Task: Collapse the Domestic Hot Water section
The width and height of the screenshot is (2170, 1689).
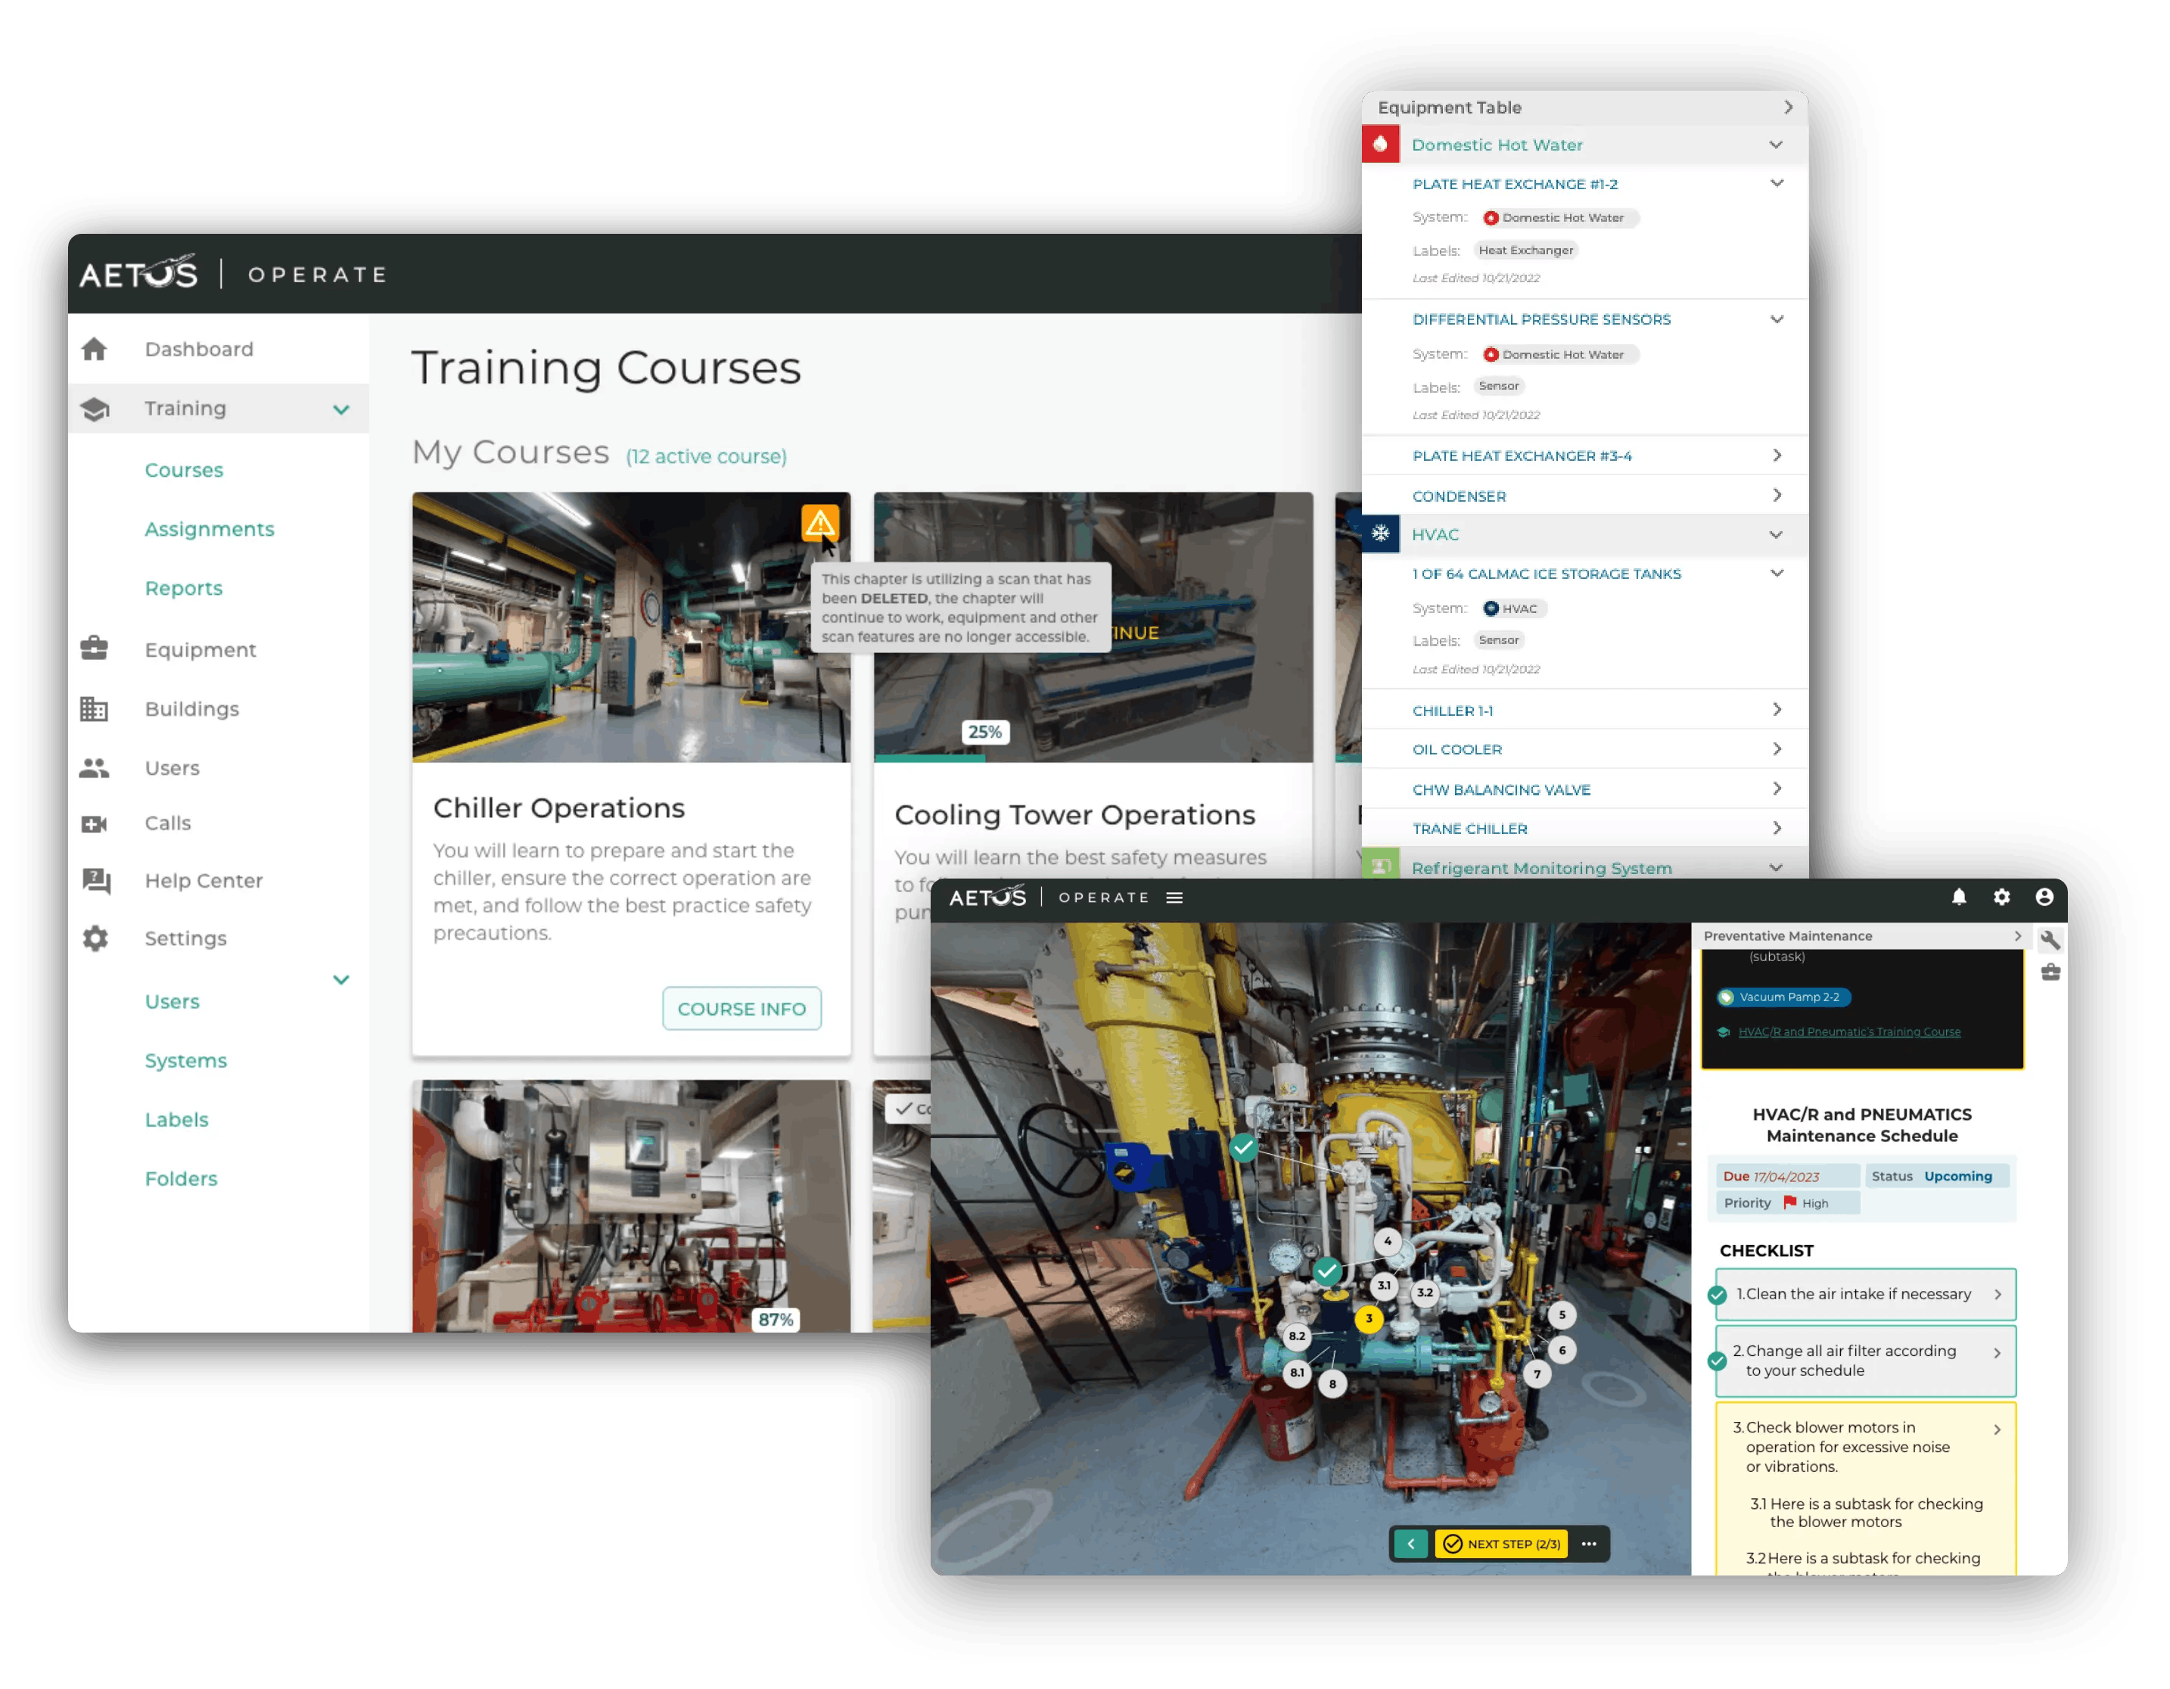Action: pos(1777,144)
